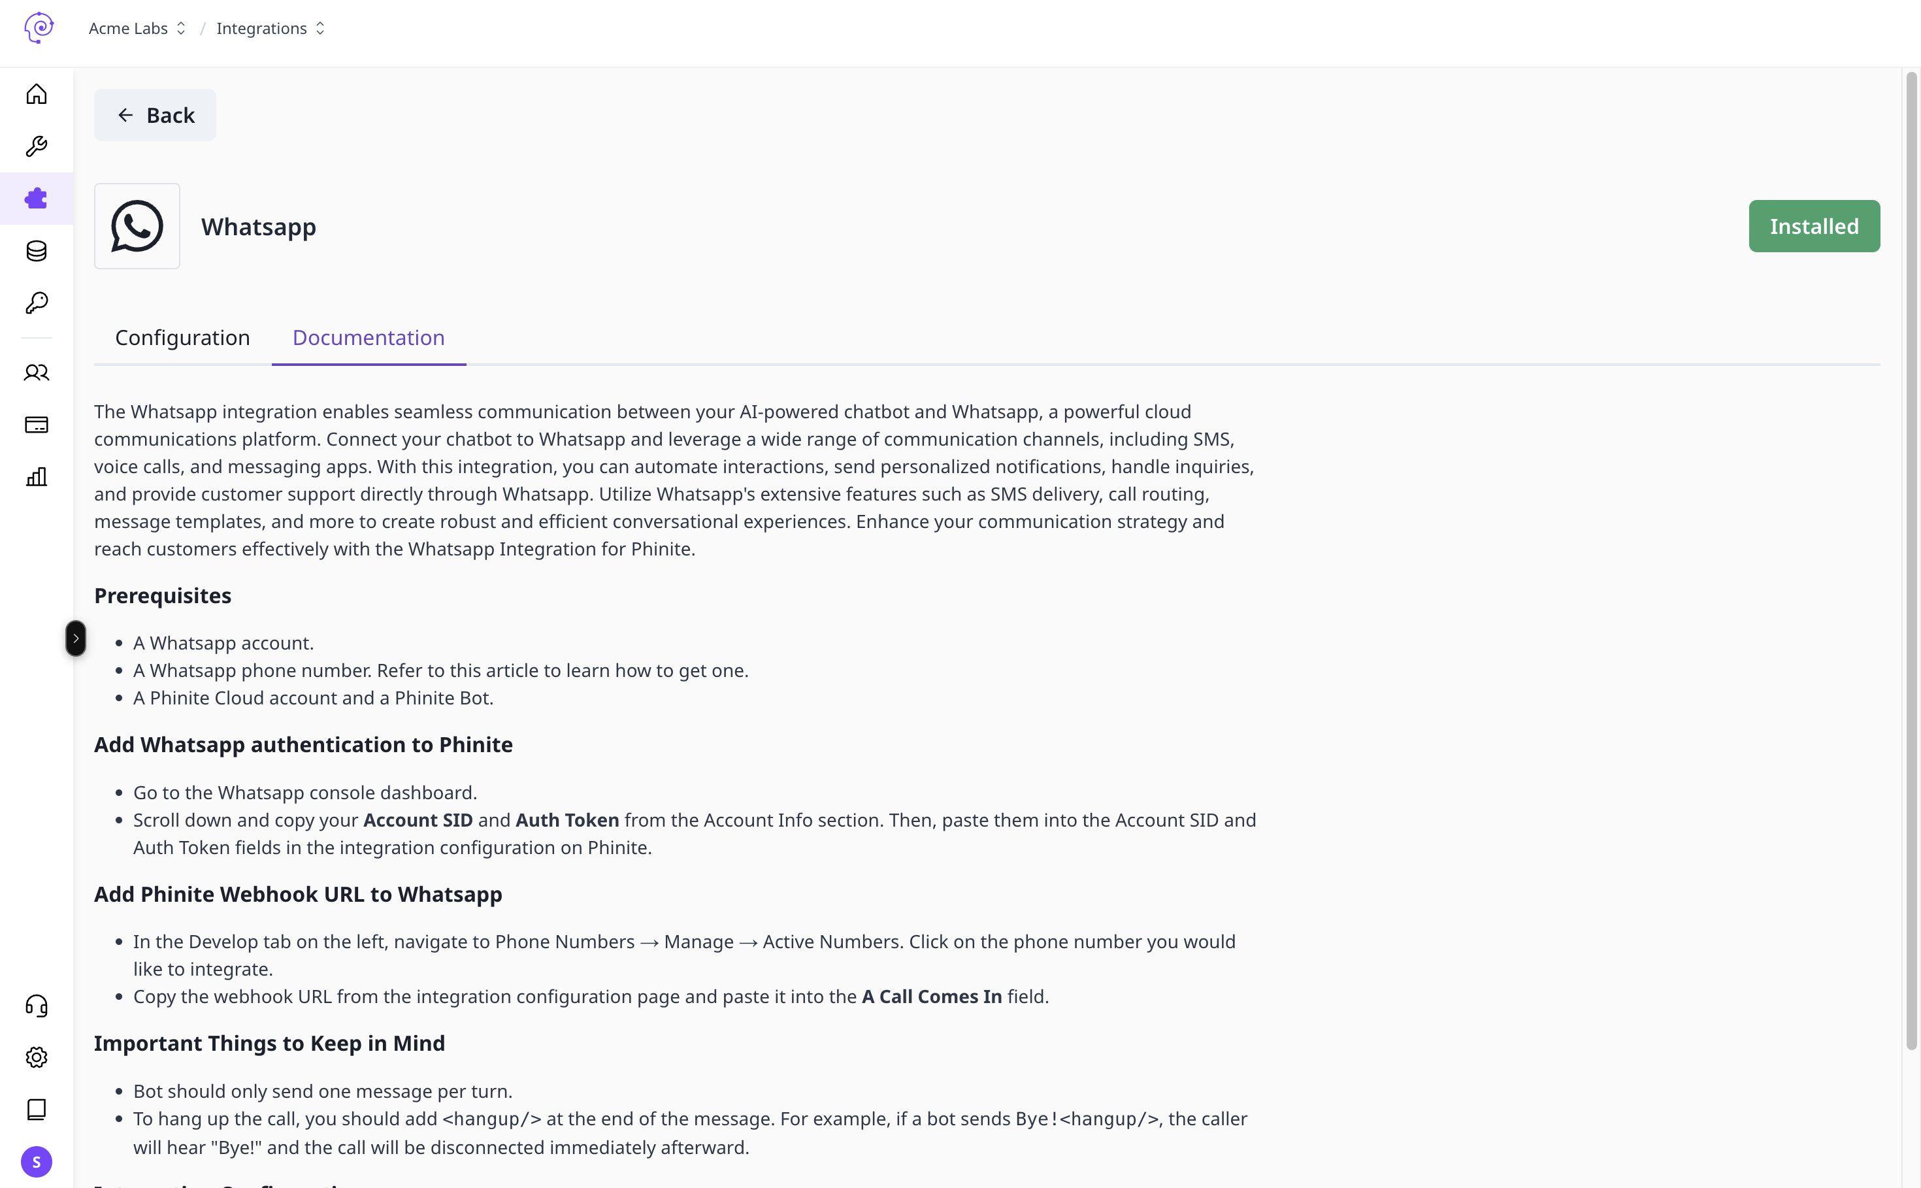Open support via the headset icon
The width and height of the screenshot is (1921, 1188).
36,1005
